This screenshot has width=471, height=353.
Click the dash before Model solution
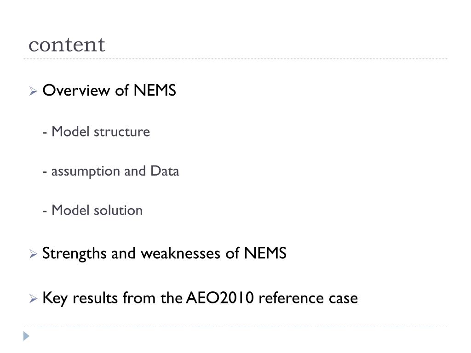coord(45,211)
